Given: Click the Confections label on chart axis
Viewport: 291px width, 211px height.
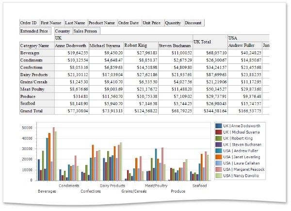Looking at the screenshot, I should coord(91,191).
